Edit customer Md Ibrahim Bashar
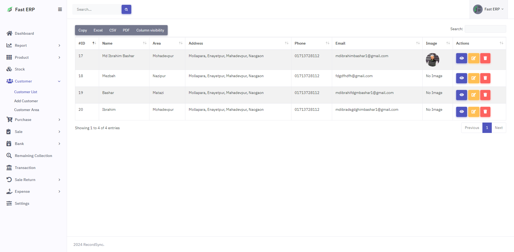 (x=473, y=58)
